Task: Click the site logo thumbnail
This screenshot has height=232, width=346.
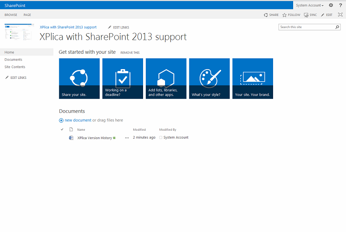Action: pyautogui.click(x=20, y=32)
